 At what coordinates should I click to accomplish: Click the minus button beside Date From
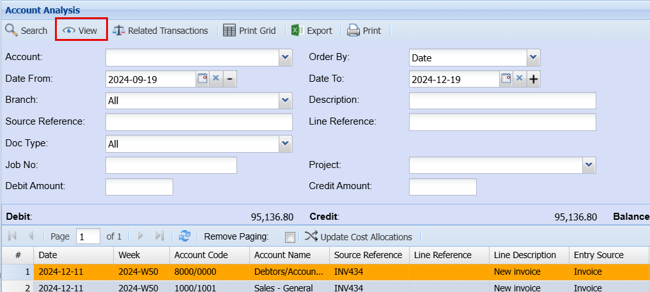[x=230, y=79]
